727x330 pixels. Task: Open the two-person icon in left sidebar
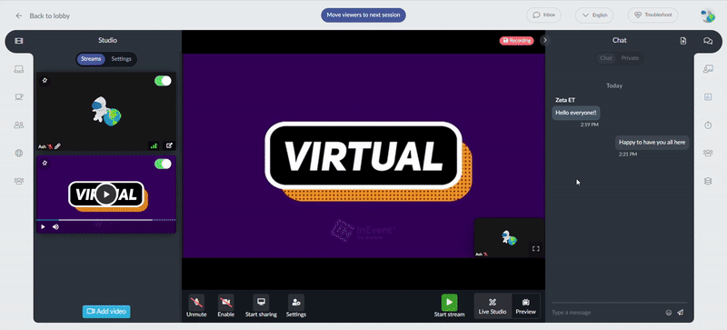[18, 125]
